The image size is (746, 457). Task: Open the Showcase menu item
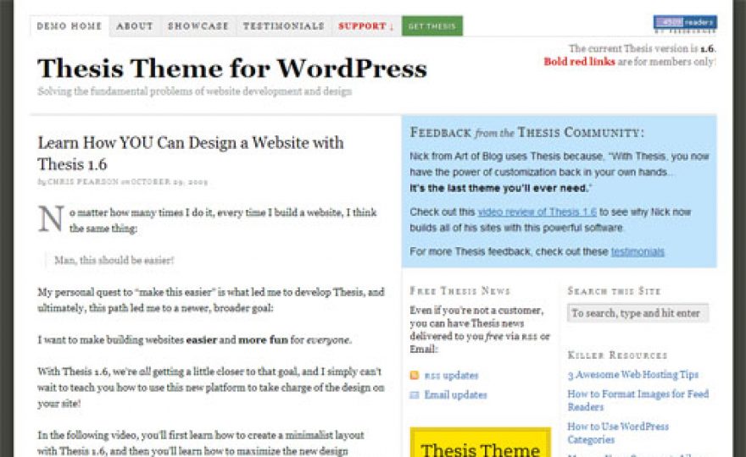pos(198,26)
